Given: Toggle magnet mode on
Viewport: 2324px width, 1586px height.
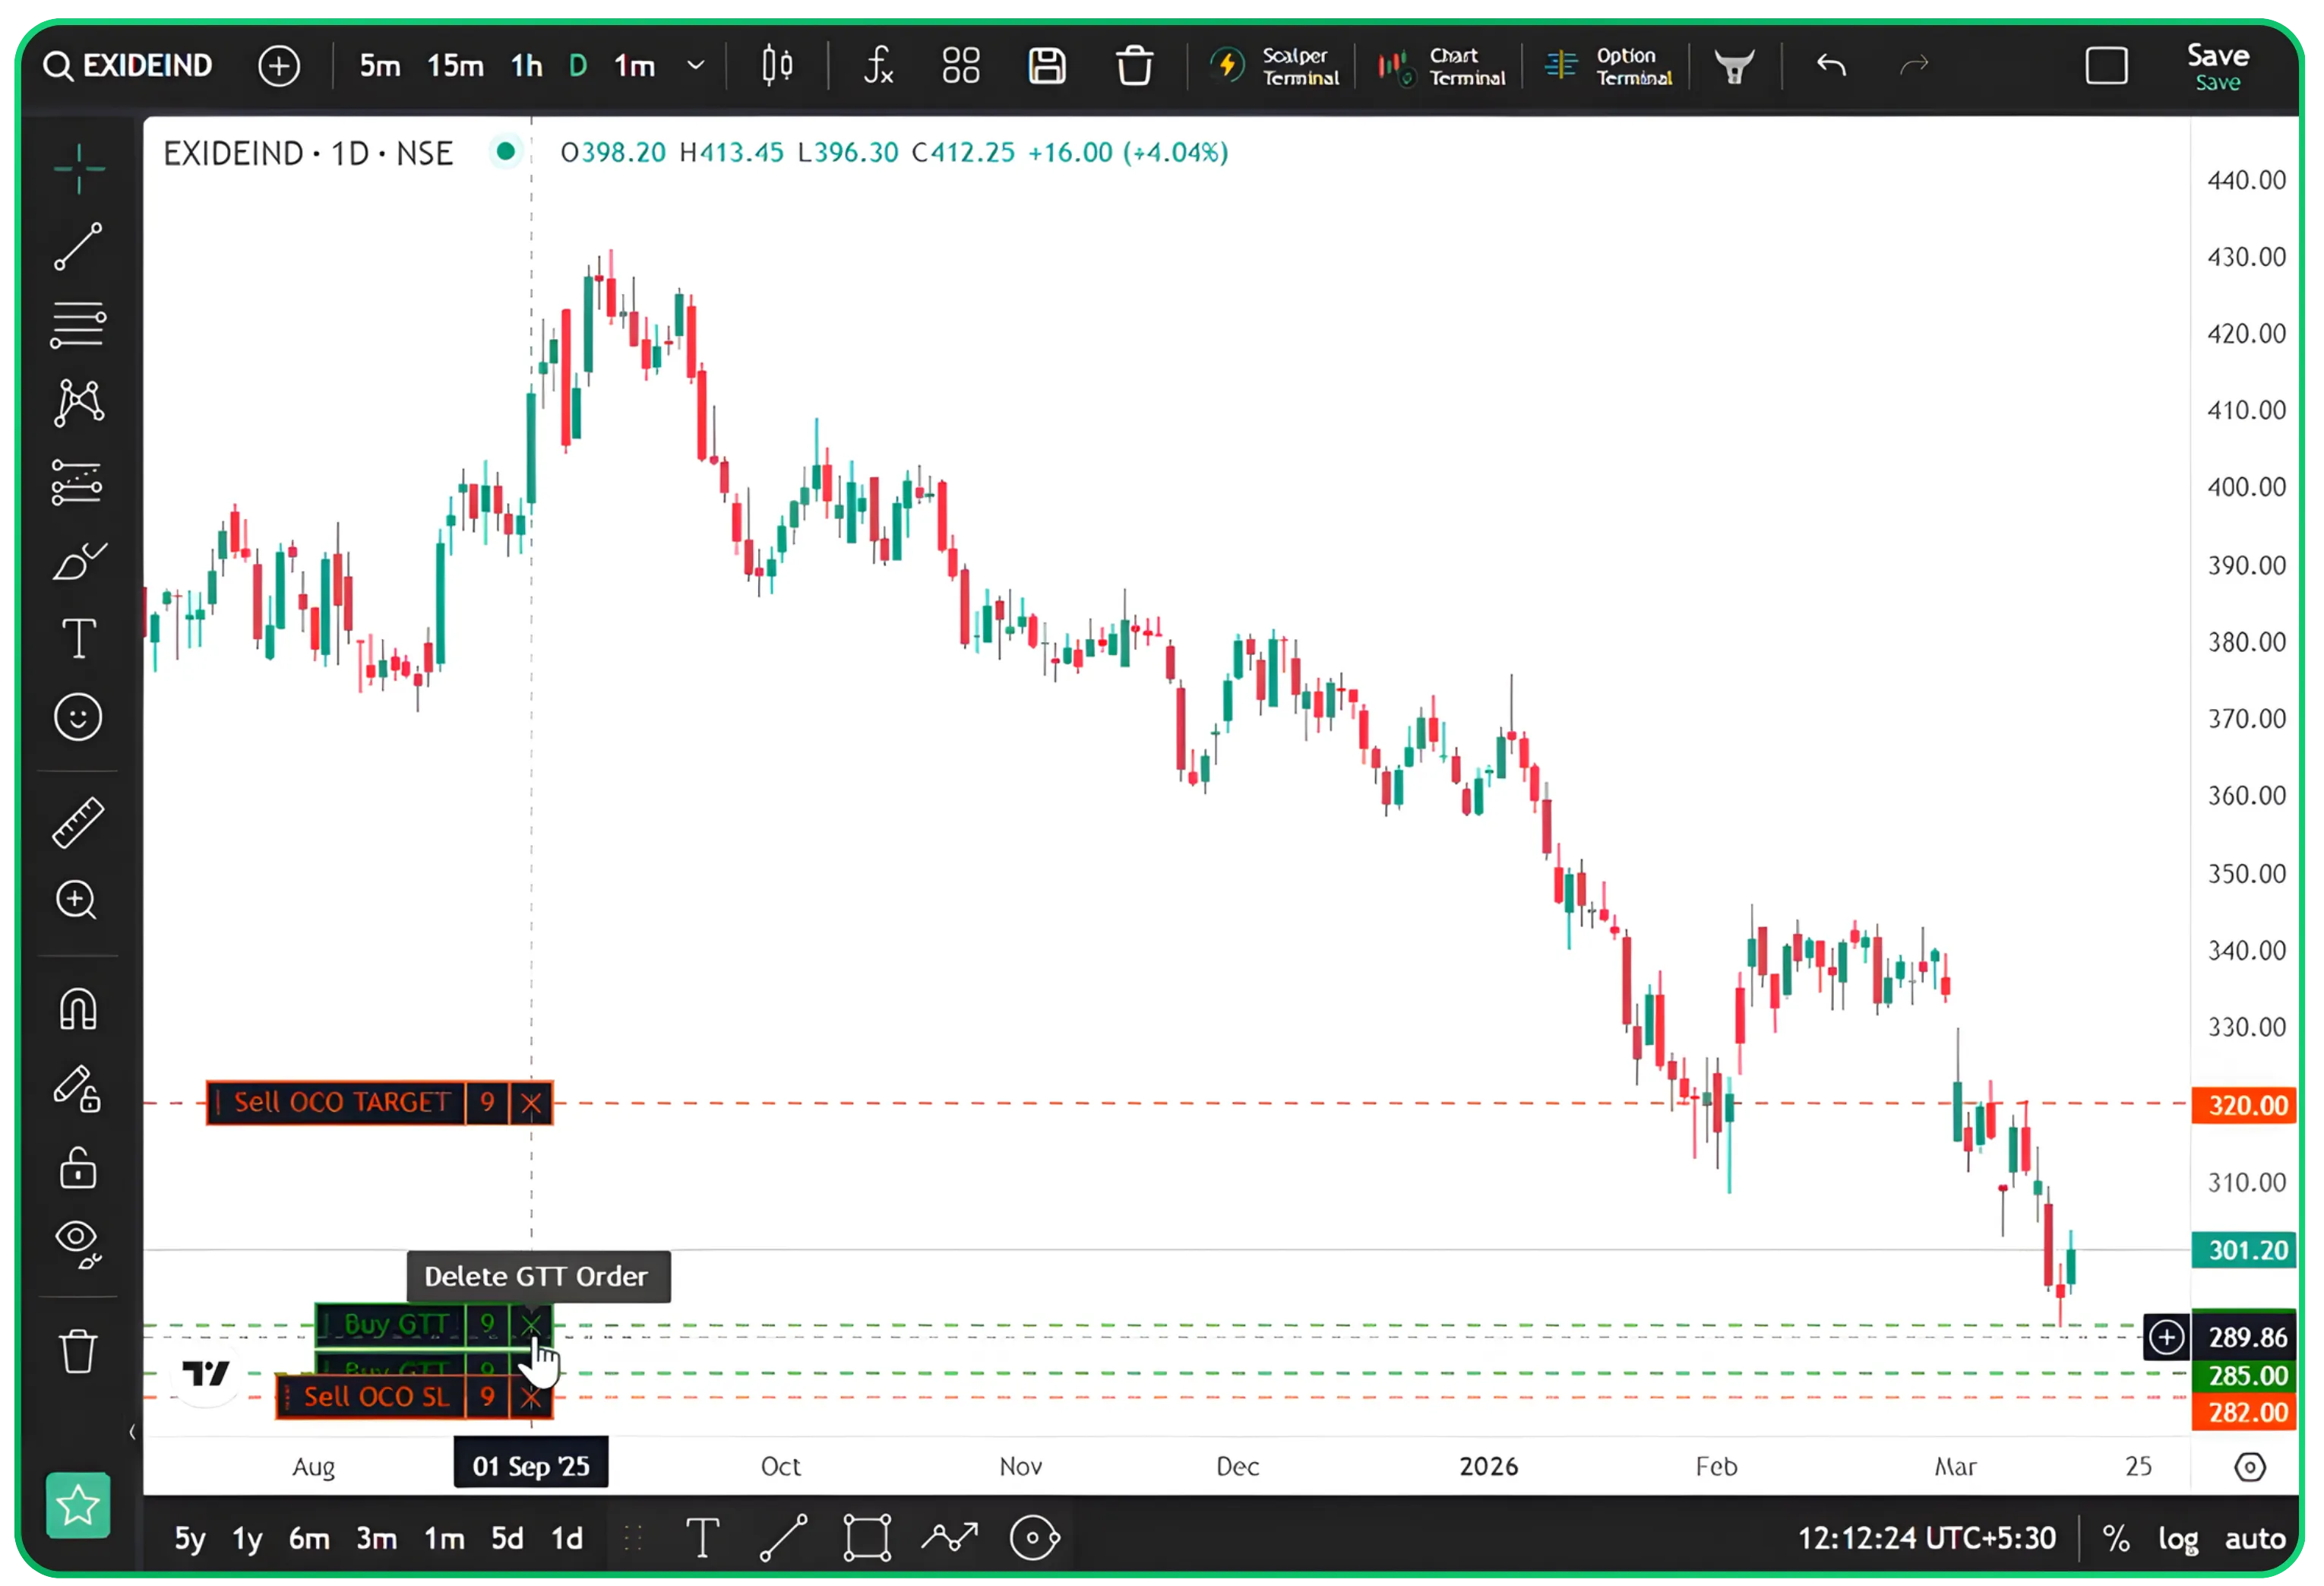Looking at the screenshot, I should (78, 1008).
